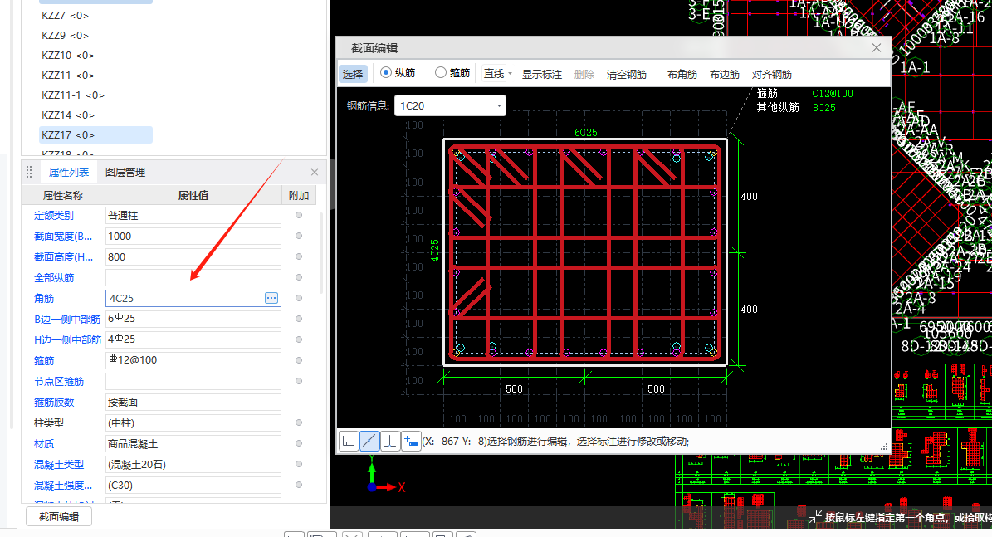The height and width of the screenshot is (537, 992).
Task: Click 8C25 其他纵筋 annotation
Action: pos(823,108)
